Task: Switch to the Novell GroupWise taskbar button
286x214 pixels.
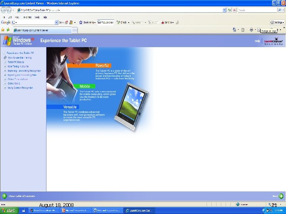Action: 44,210
